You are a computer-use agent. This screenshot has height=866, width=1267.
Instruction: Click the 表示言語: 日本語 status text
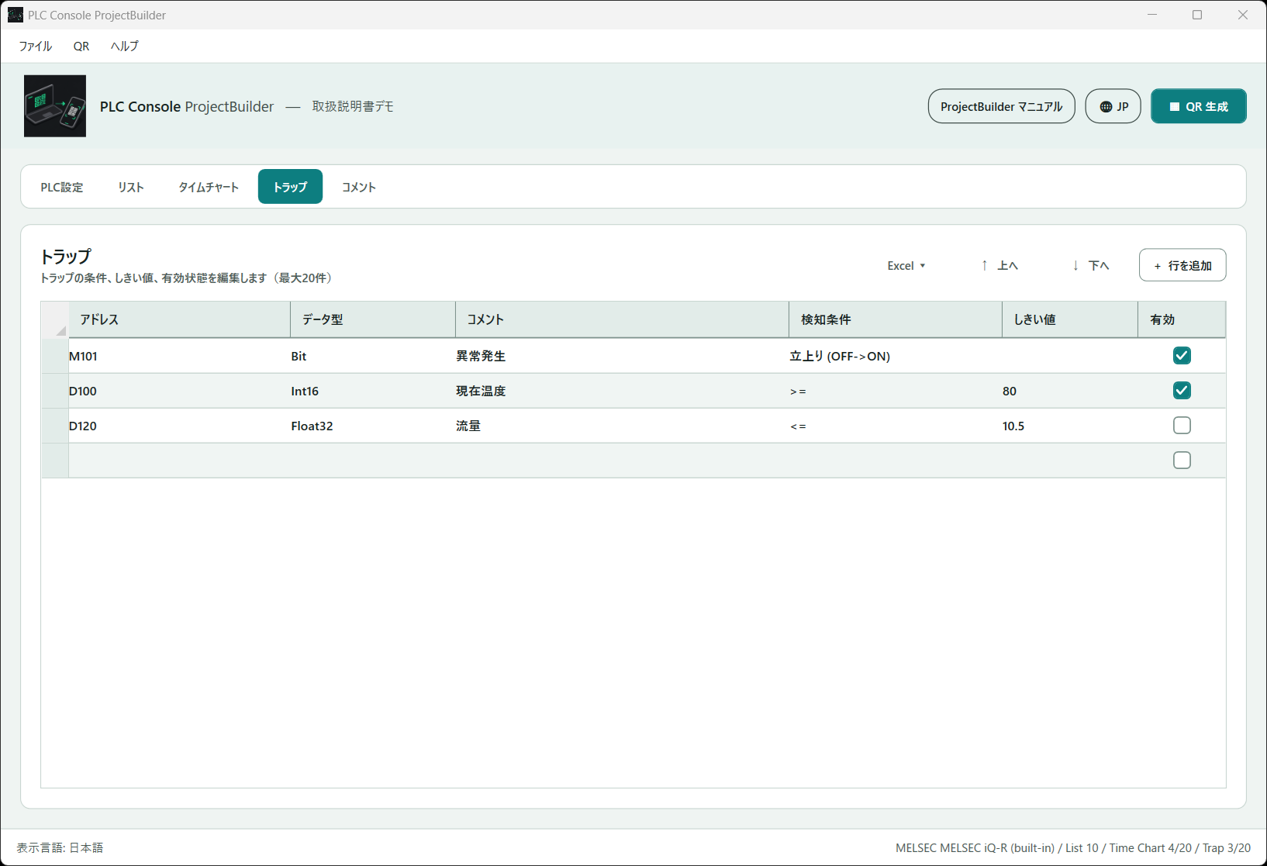coord(60,847)
